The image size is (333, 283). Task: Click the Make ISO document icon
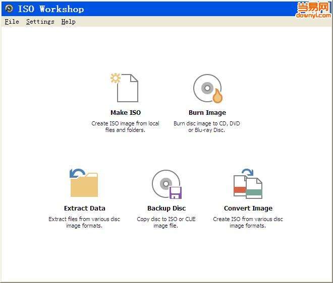[x=125, y=88]
